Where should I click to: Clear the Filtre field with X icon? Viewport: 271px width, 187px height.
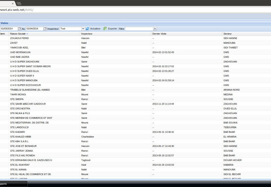[155, 29]
